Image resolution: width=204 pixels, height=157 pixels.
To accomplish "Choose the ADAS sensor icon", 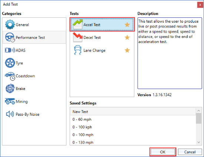I will point(10,50).
